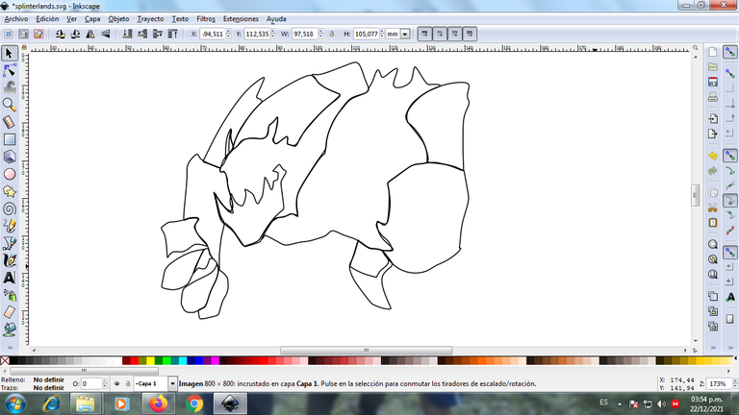Click Deselect icon in top toolbar
This screenshot has width=739, height=415.
pyautogui.click(x=38, y=34)
